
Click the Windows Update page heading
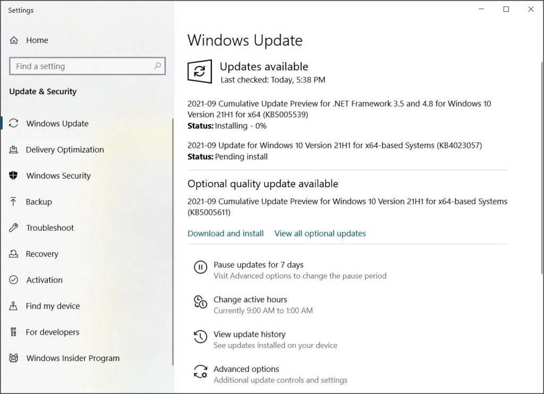(245, 40)
